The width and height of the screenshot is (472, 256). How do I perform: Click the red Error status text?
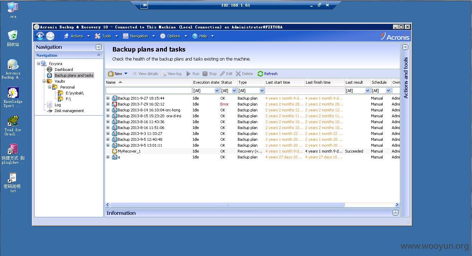224,104
